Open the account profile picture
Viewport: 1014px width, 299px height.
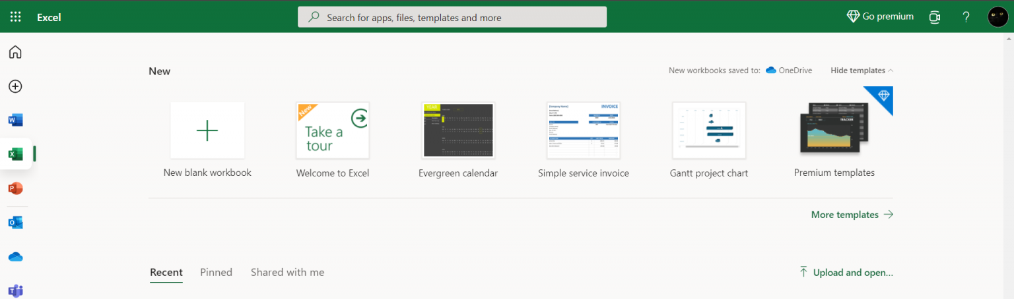pyautogui.click(x=997, y=17)
